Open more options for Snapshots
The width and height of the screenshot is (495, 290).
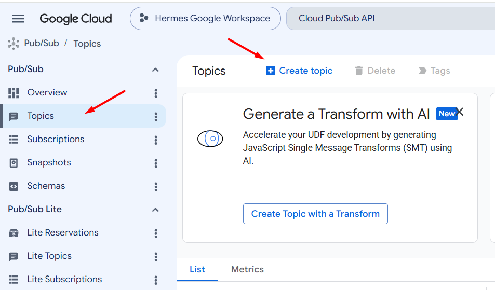pyautogui.click(x=156, y=163)
